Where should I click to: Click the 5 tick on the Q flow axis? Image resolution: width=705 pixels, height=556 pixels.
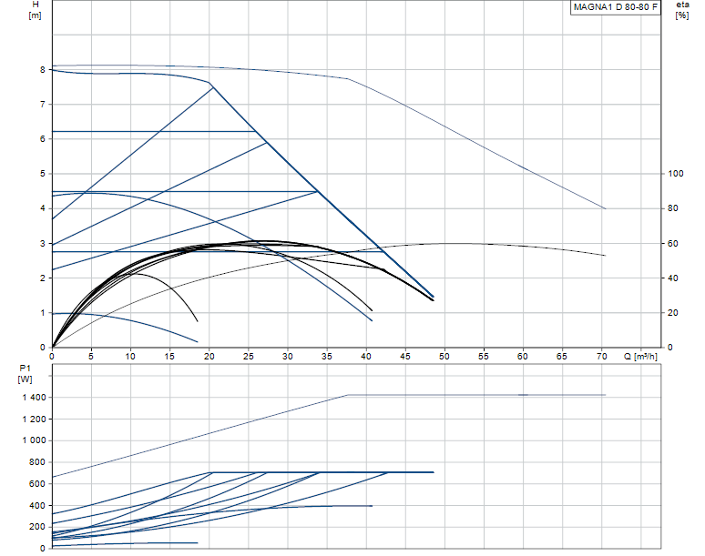coord(91,356)
